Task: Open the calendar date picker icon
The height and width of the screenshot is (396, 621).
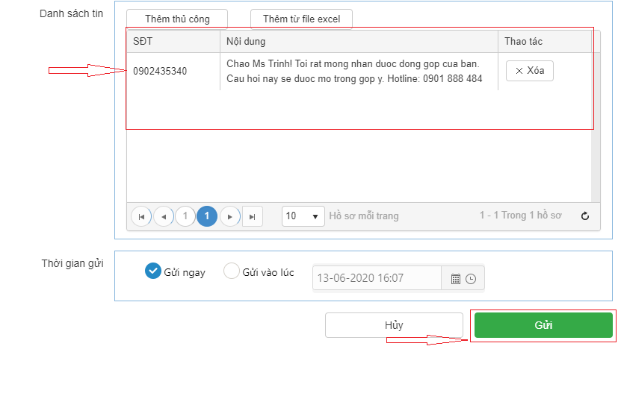Action: click(x=456, y=279)
